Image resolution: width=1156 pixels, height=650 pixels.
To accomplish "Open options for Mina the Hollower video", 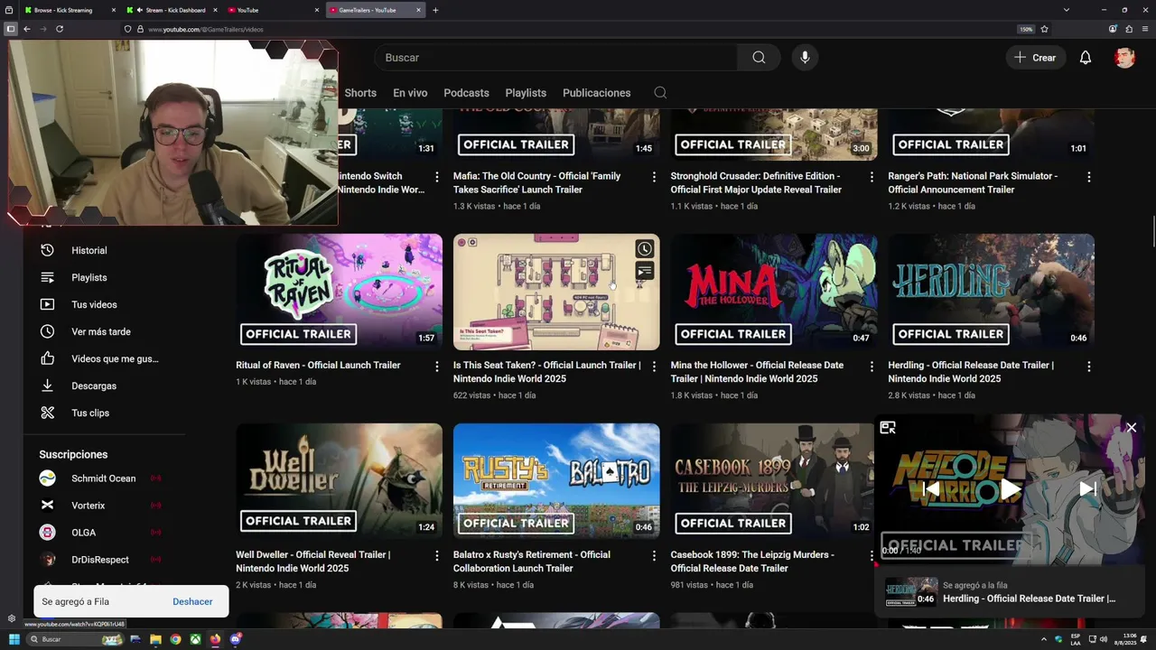I will (x=872, y=367).
